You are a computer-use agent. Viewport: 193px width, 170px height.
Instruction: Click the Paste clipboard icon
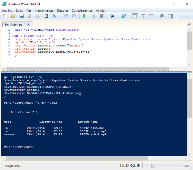tap(46, 16)
